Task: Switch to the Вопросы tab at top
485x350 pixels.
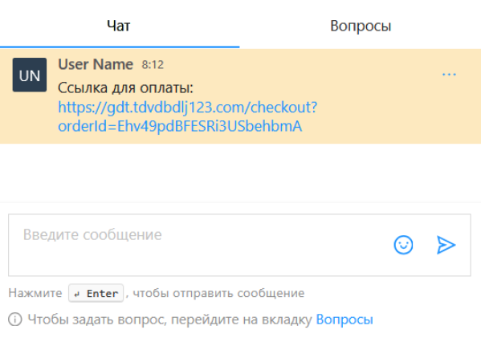Action: coord(361,26)
